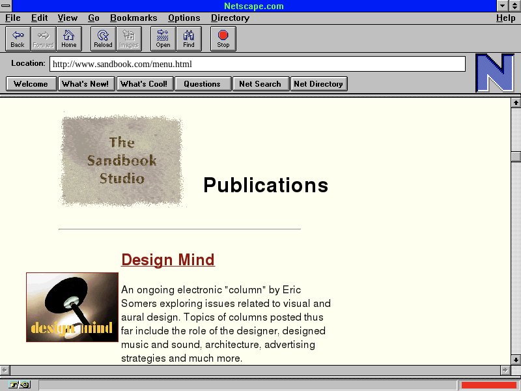Image resolution: width=521 pixels, height=391 pixels.
Task: Click the horizontal scrollbar right arrow
Action: coord(505,370)
